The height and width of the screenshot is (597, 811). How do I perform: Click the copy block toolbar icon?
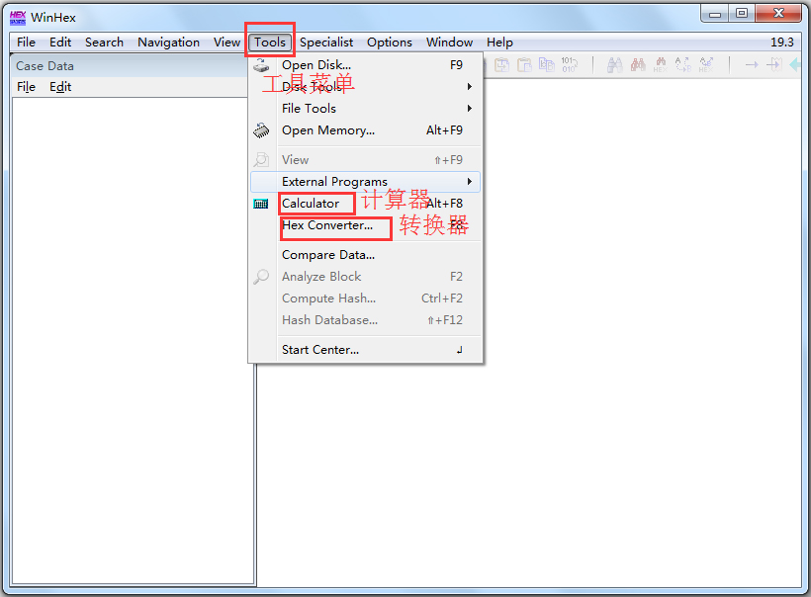547,64
